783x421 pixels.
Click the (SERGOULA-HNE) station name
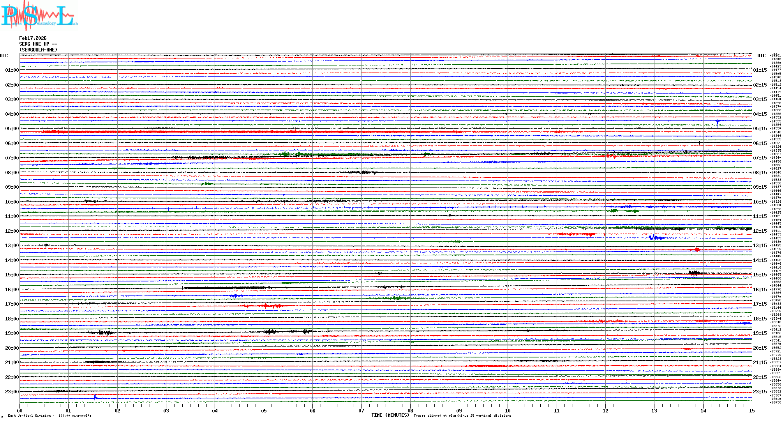pos(38,50)
